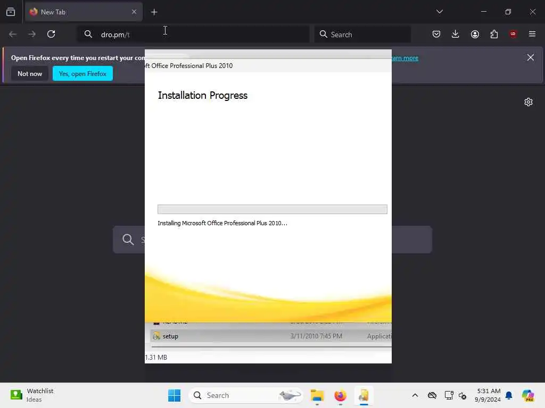545x408 pixels.
Task: Open the Watchlist Ideas widget
Action: point(32,395)
